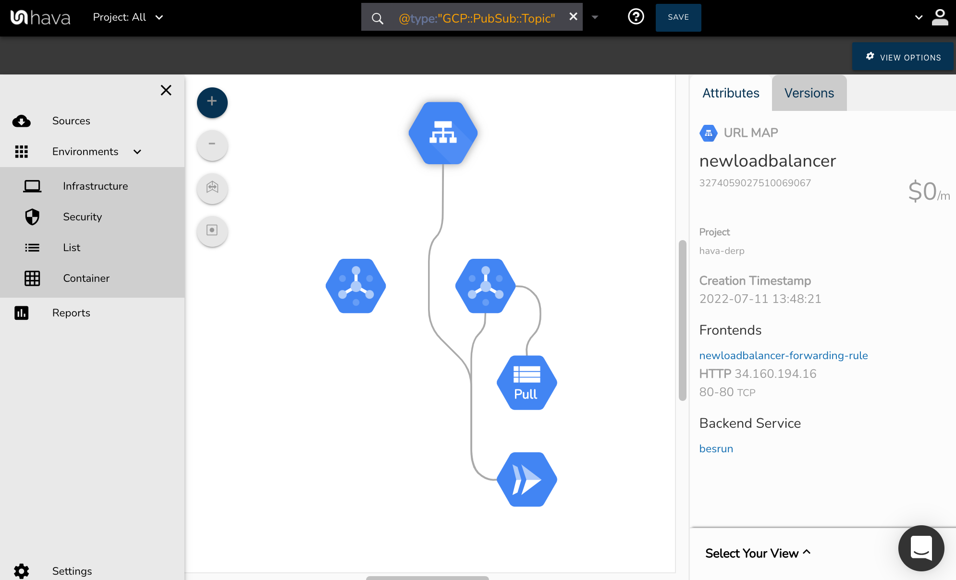Click the Pull subscription hexagon node
The height and width of the screenshot is (580, 956).
(527, 382)
